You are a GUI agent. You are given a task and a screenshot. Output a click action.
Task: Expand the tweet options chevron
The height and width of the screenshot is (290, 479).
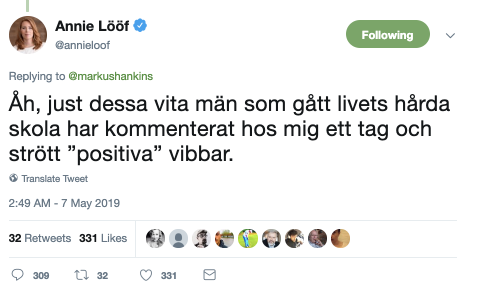click(x=450, y=35)
